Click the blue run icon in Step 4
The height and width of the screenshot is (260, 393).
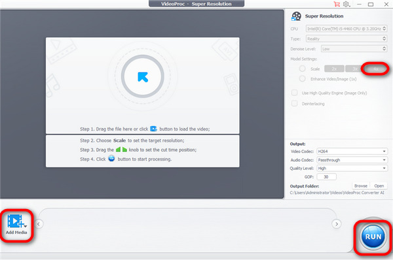pyautogui.click(x=111, y=159)
